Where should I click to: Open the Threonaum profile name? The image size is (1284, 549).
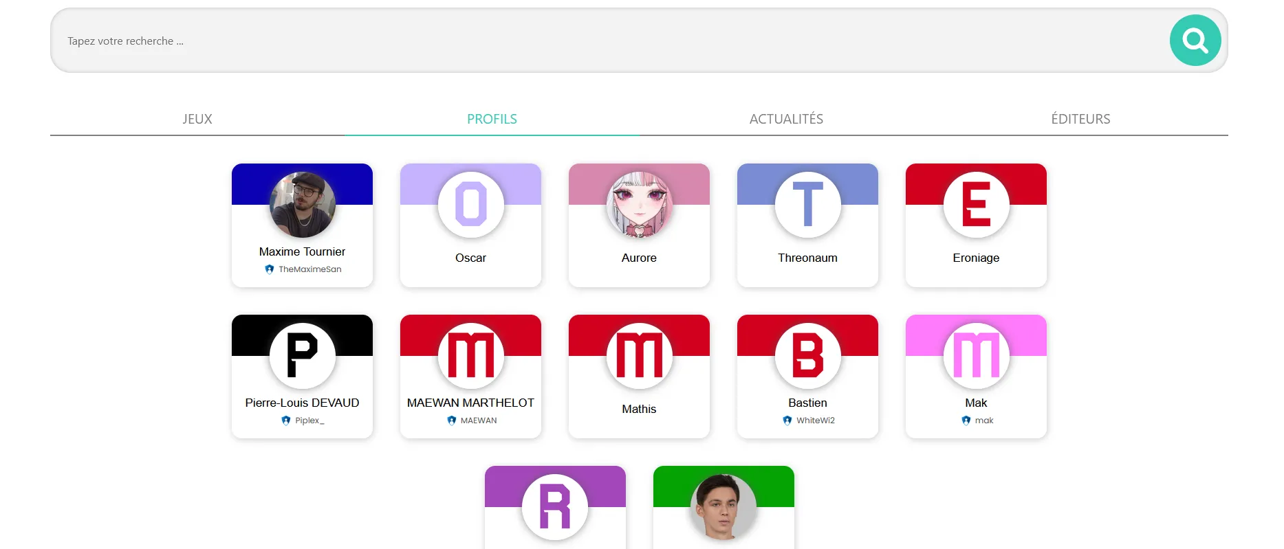click(x=808, y=258)
